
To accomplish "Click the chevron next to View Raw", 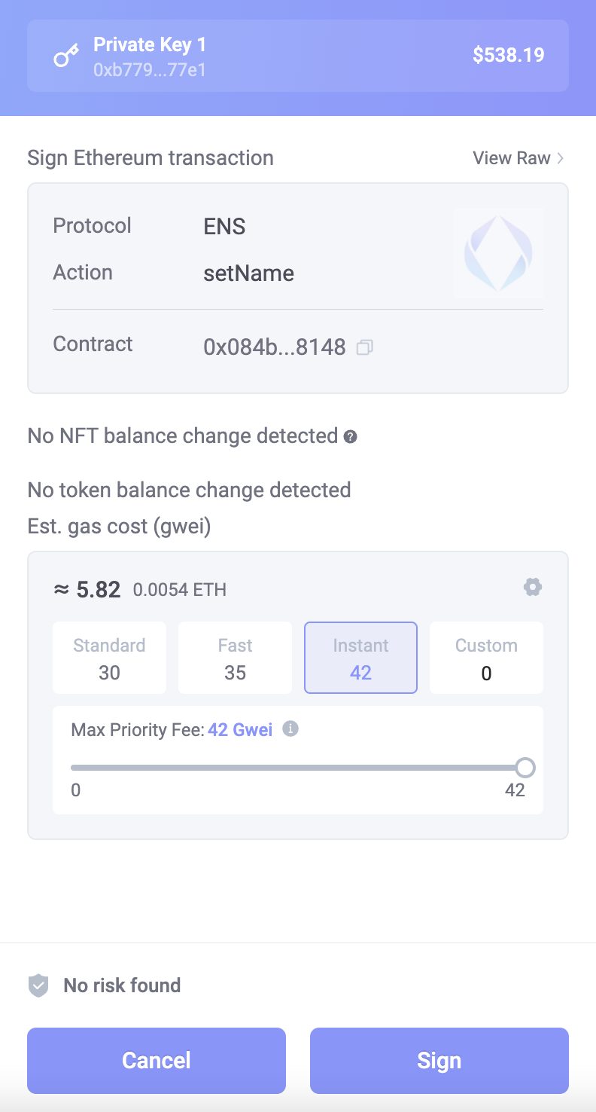I will (560, 158).
